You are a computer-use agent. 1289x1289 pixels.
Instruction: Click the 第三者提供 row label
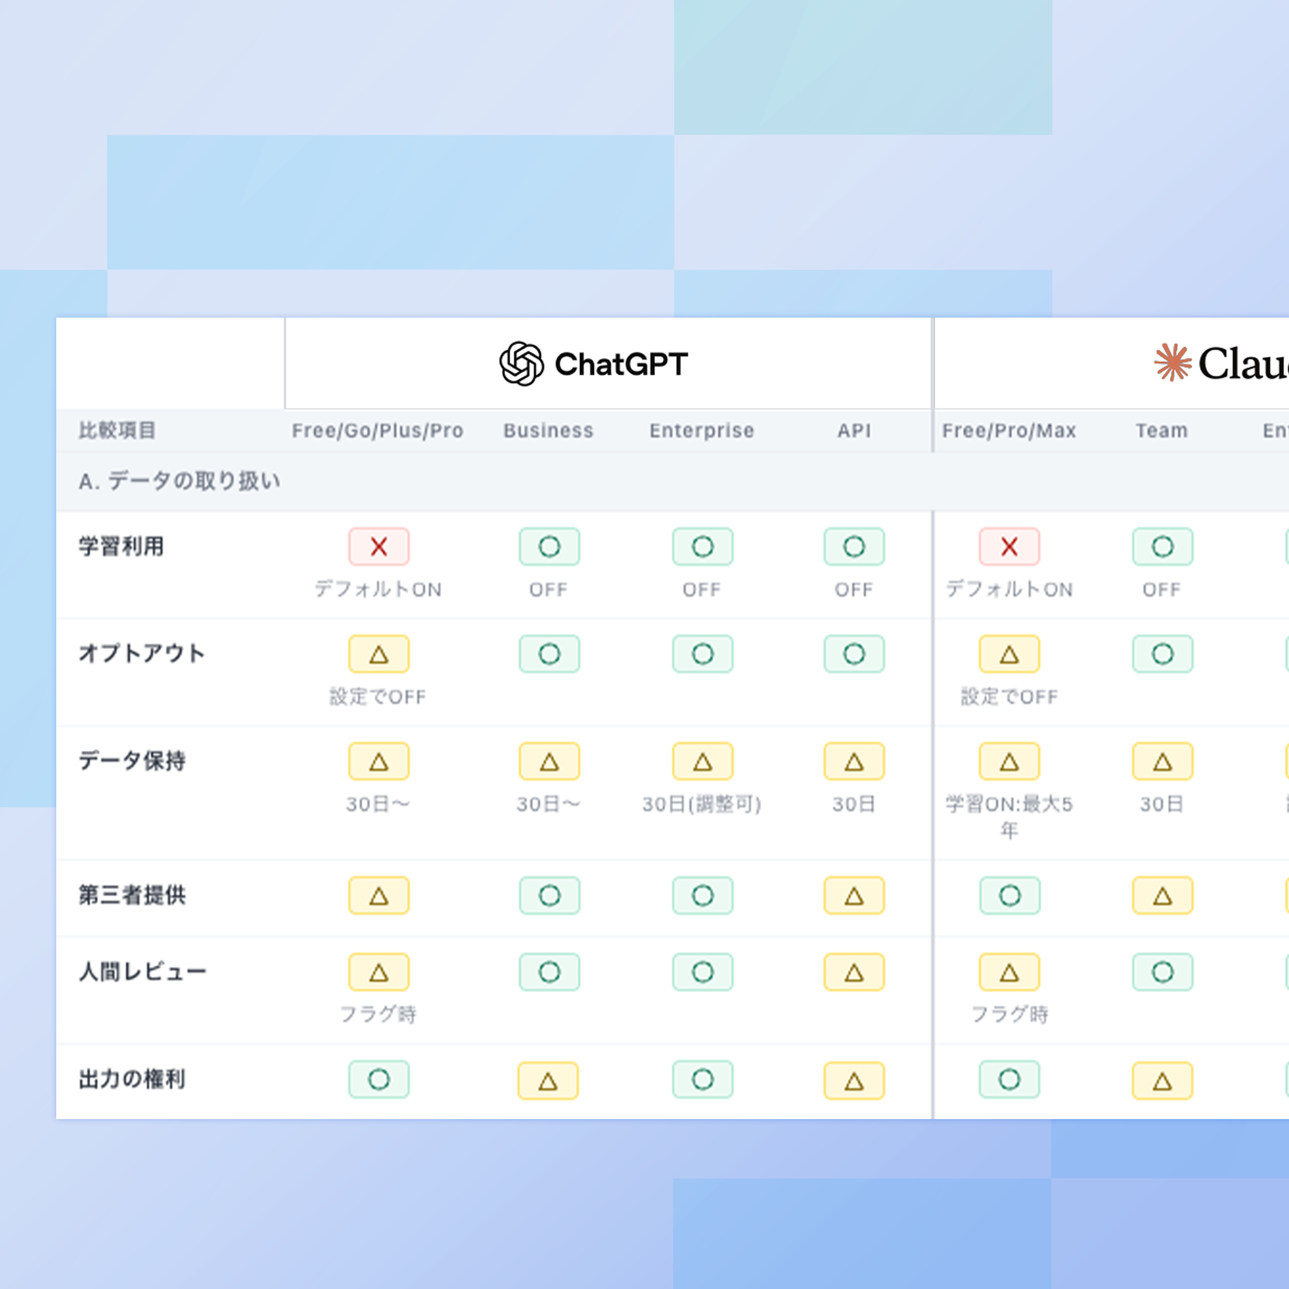pos(132,895)
